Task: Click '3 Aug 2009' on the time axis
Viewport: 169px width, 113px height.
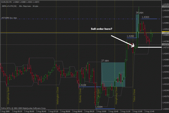Action: (x=5, y=111)
